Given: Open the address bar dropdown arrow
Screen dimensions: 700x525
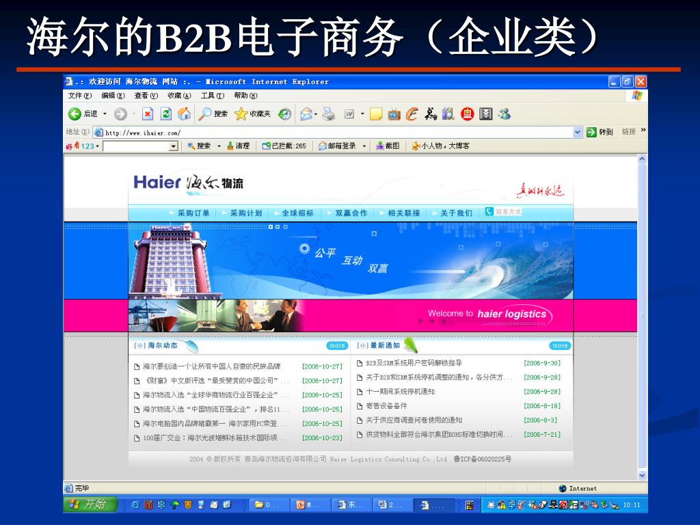Looking at the screenshot, I should pyautogui.click(x=578, y=132).
